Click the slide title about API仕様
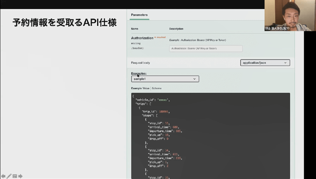 pos(64,23)
